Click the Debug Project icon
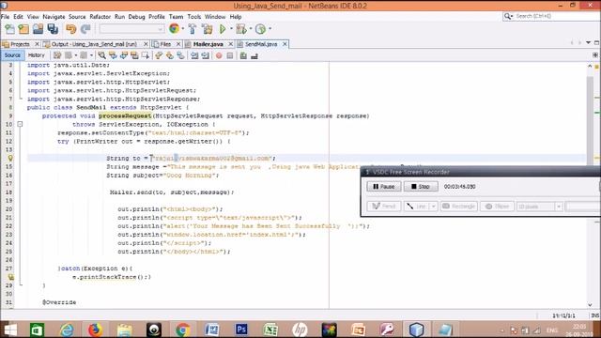 (x=241, y=29)
